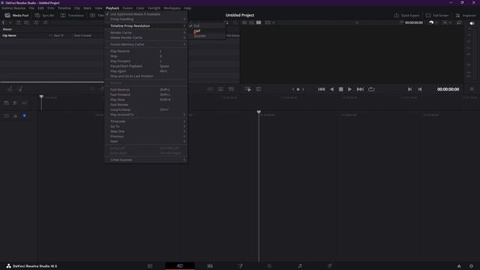
Task: Expand Timeline Proxy Resolution submenu
Action: click(146, 26)
